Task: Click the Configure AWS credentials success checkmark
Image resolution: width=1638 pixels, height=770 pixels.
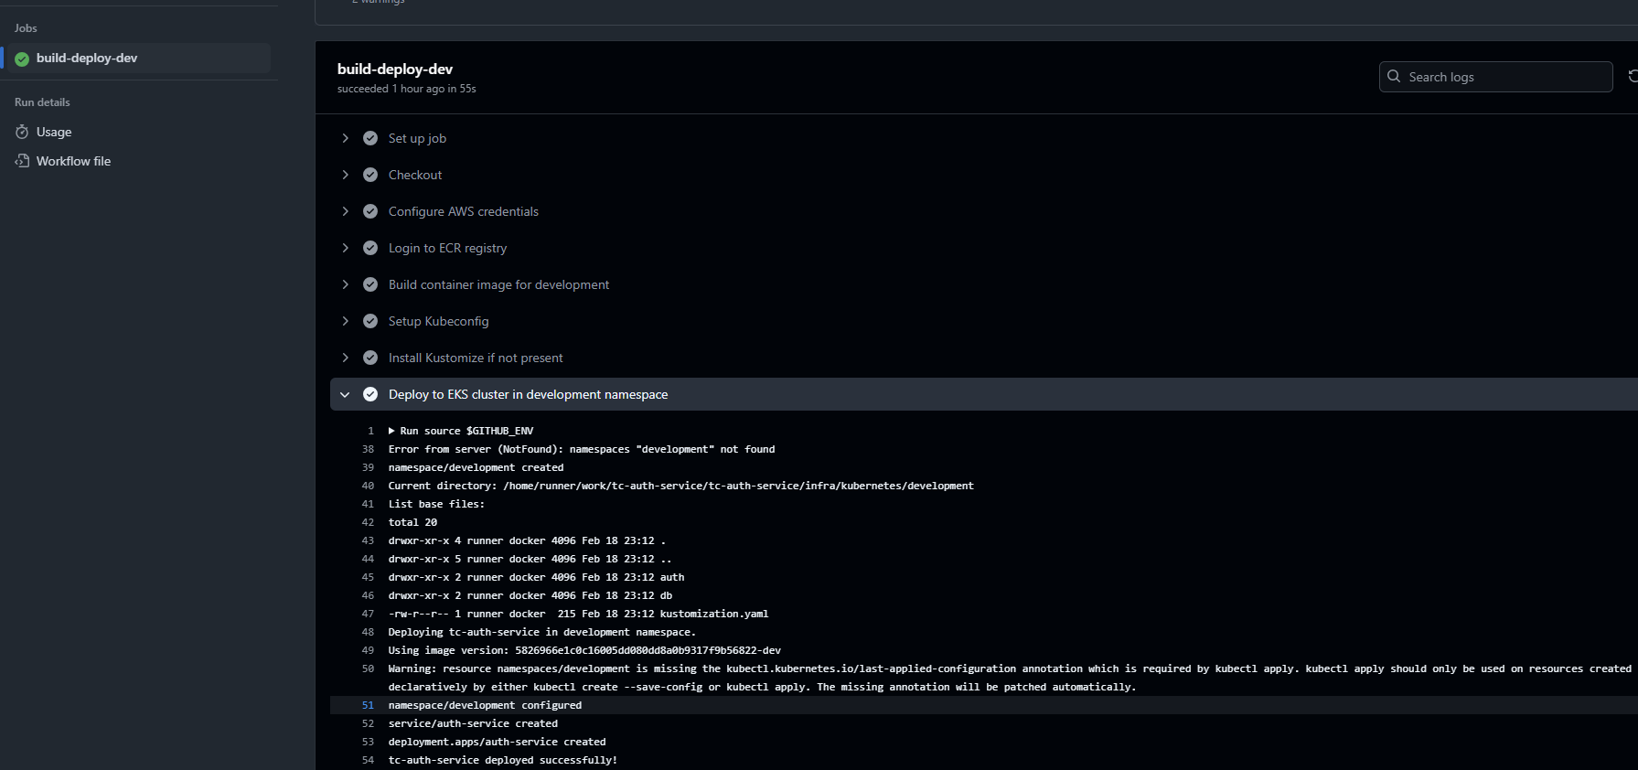Action: pos(370,211)
